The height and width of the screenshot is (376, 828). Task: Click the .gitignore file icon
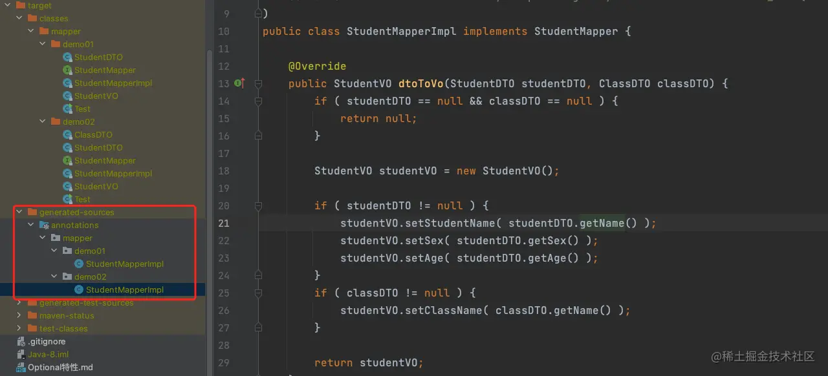[x=21, y=341]
